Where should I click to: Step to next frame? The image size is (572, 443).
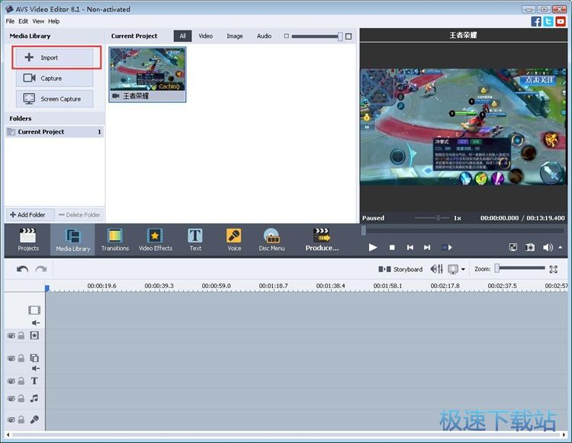(x=427, y=247)
